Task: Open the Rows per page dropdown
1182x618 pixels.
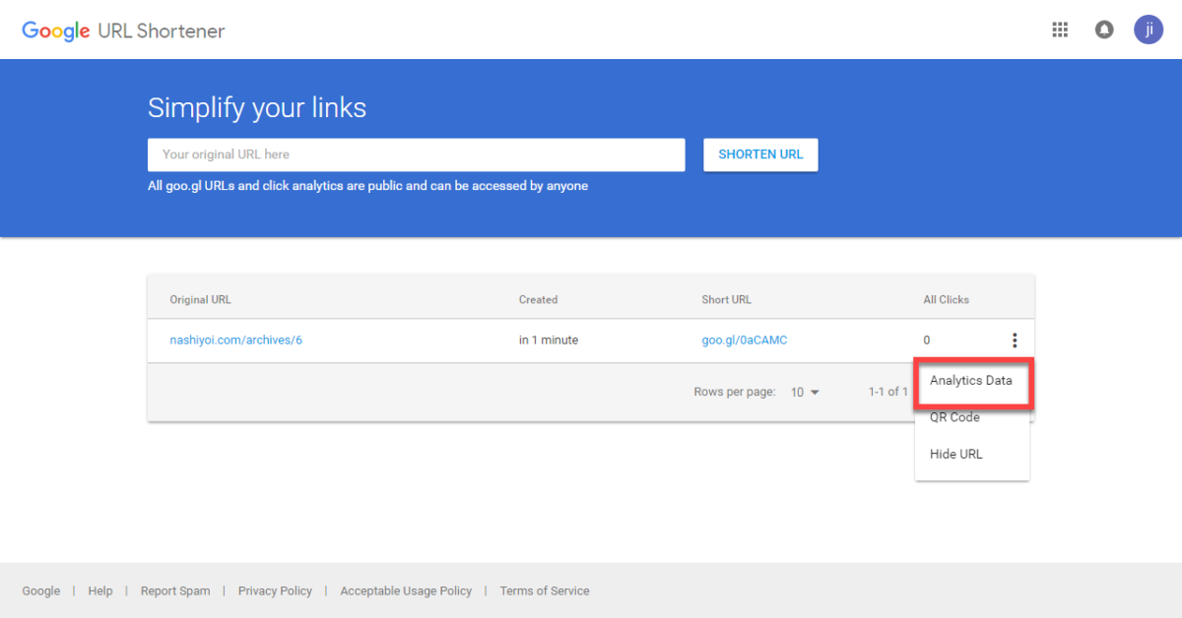Action: 805,392
